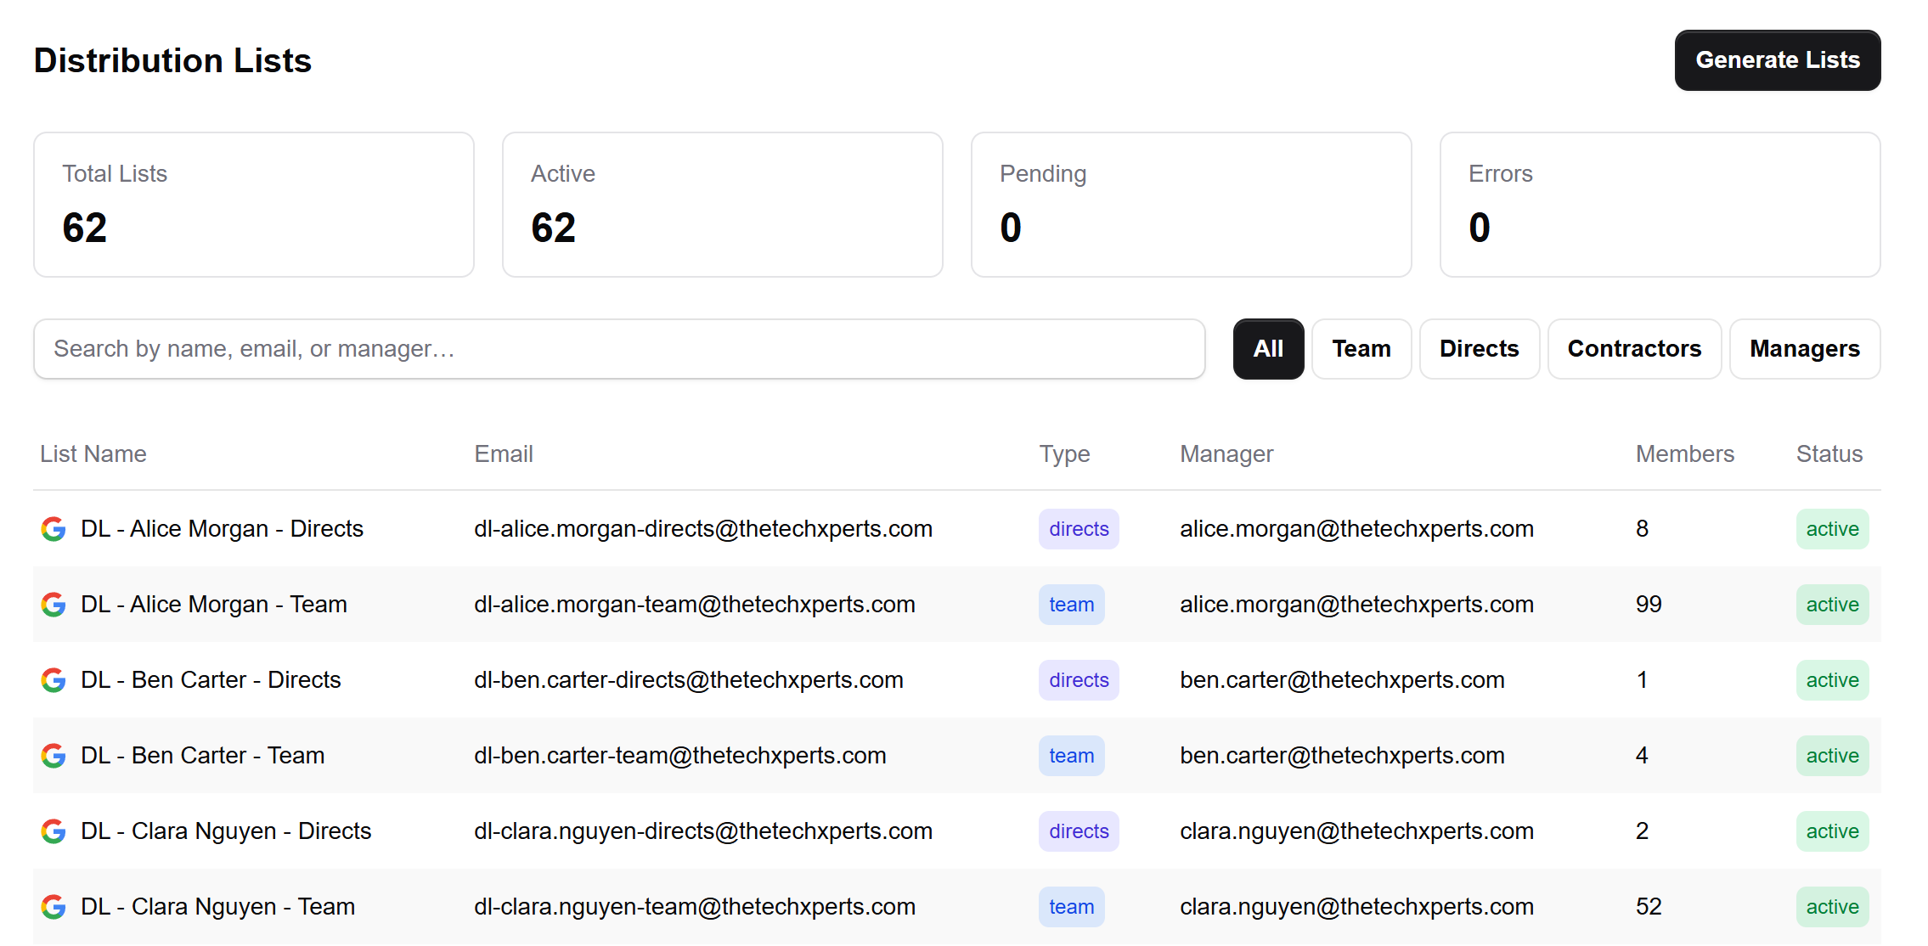
Task: Switch to the Team filter
Action: pos(1361,348)
